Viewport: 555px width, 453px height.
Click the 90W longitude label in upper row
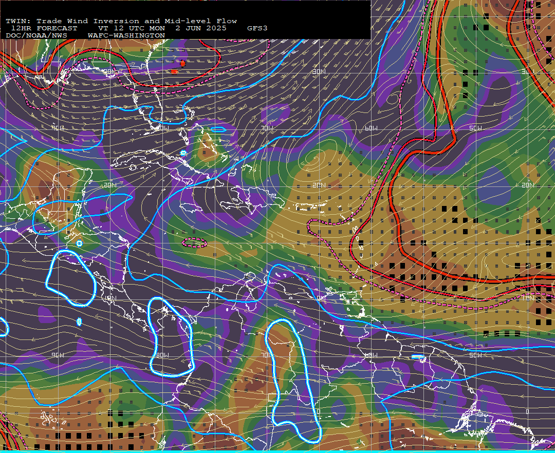[58, 128]
